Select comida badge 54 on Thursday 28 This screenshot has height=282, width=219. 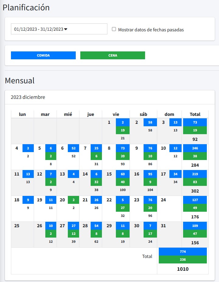pyautogui.click(x=96, y=226)
